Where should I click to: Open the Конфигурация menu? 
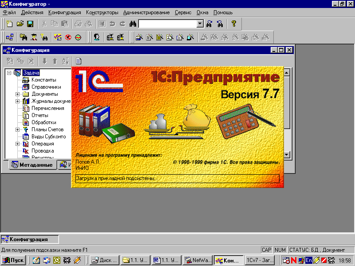click(64, 13)
